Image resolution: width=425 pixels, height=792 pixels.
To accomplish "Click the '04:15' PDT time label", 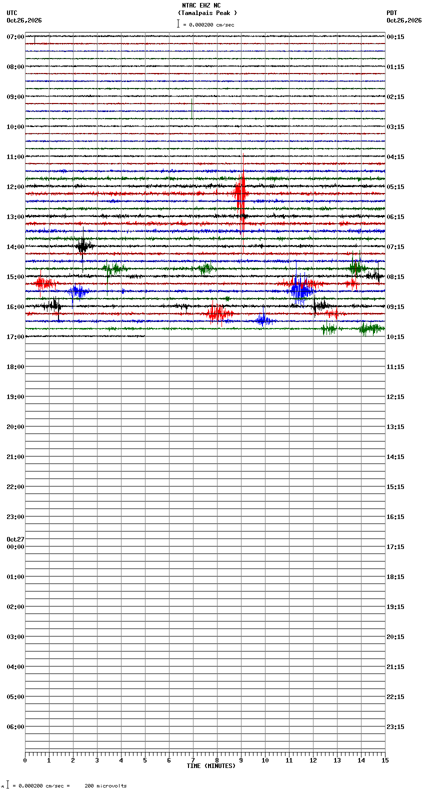I will pyautogui.click(x=395, y=157).
